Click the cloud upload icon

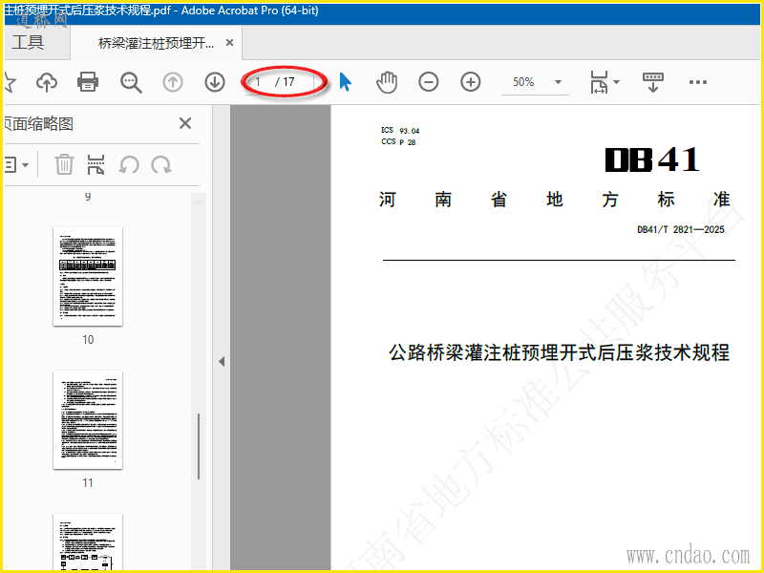[x=47, y=82]
